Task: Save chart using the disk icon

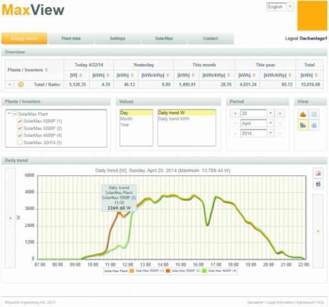Action: click(318, 184)
